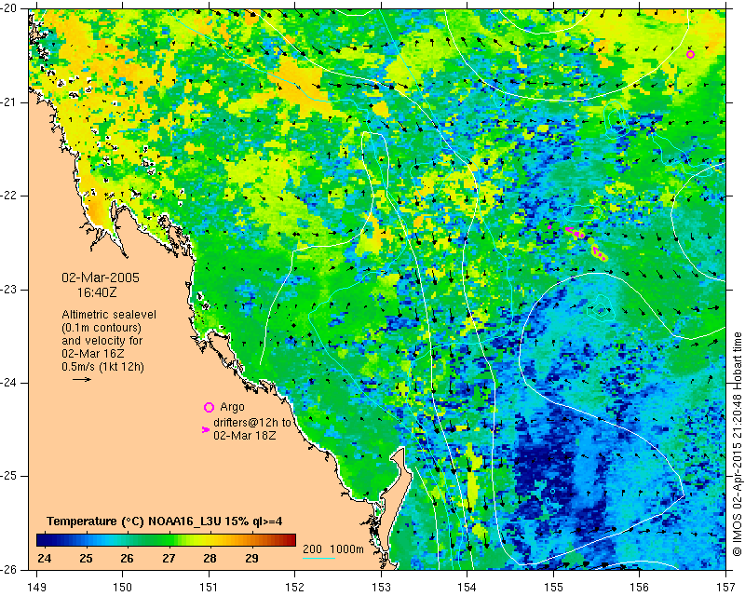Click the time text "16:40Z"
Viewport: 745px width, 596px height.
97,292
